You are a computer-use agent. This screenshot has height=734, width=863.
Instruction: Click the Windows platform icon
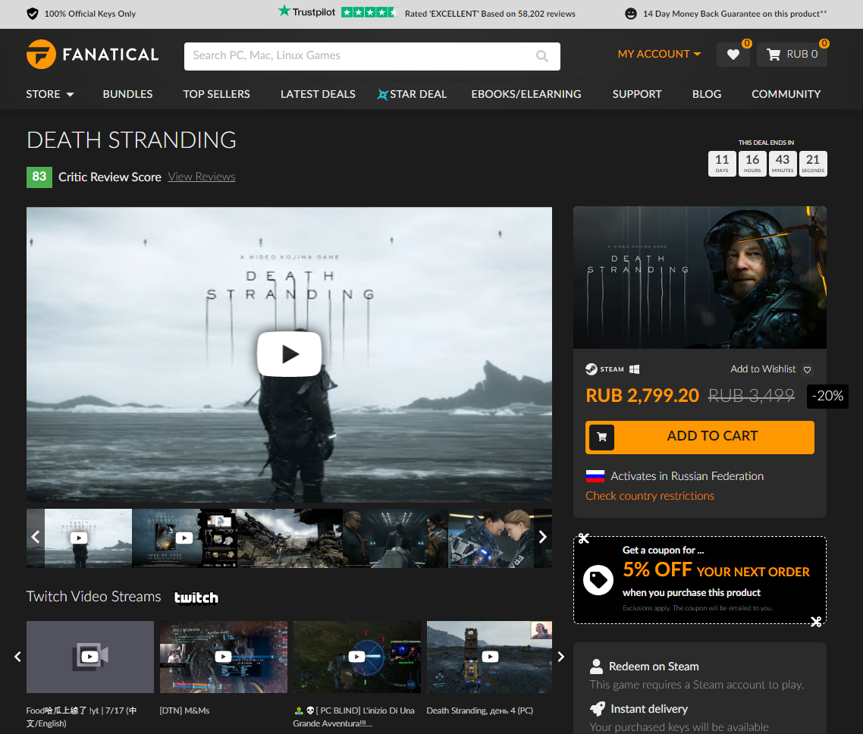point(634,369)
